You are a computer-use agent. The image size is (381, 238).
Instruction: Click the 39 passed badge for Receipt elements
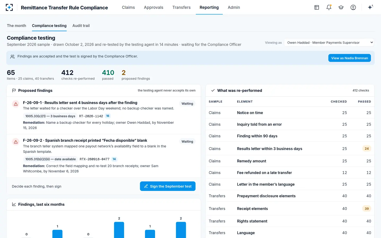[367, 209]
